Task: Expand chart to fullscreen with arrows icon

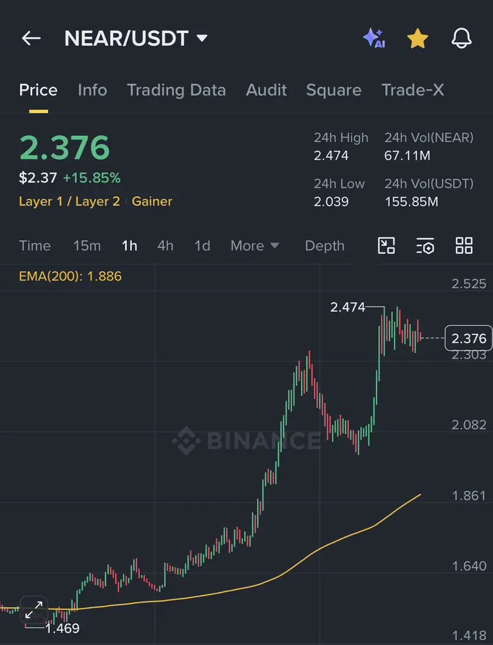Action: coord(34,610)
